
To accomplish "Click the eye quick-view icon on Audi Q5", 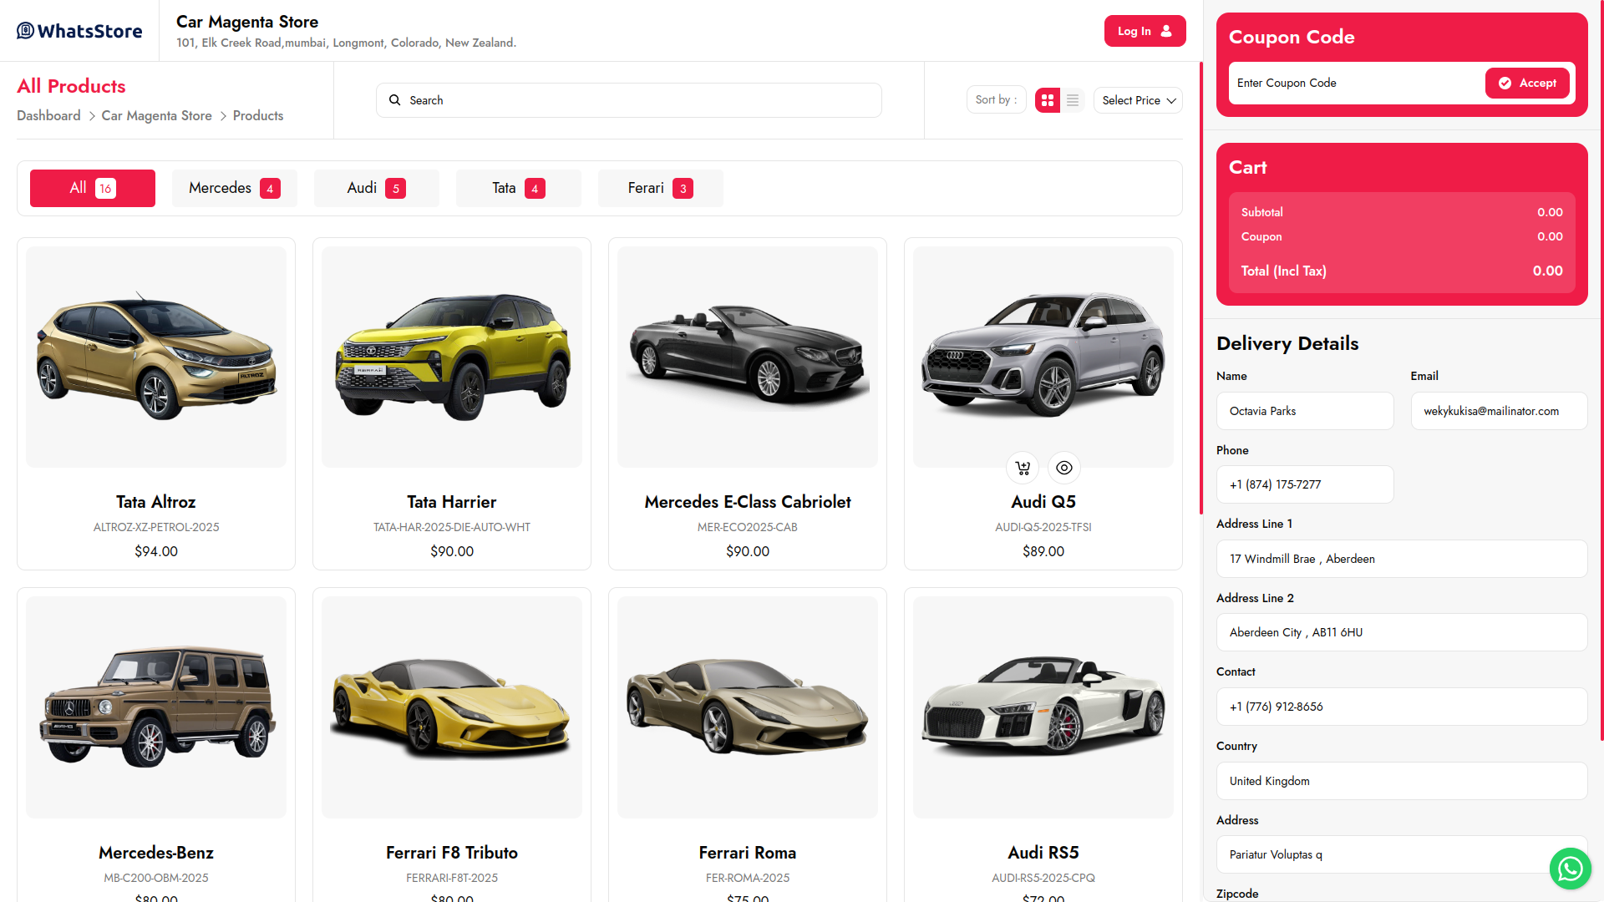I will click(x=1063, y=468).
